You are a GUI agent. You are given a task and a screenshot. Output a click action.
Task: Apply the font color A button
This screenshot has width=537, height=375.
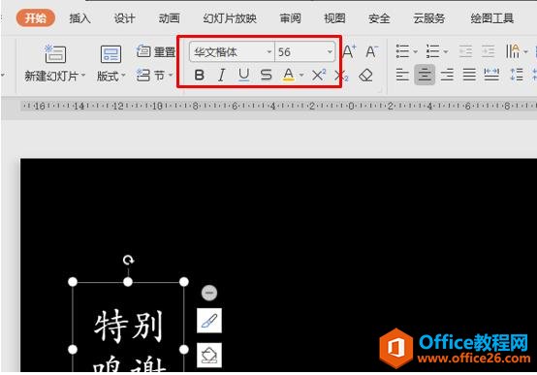click(x=289, y=75)
